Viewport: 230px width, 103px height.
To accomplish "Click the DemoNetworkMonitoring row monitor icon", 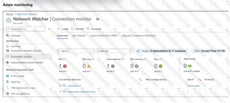I will [64, 92].
